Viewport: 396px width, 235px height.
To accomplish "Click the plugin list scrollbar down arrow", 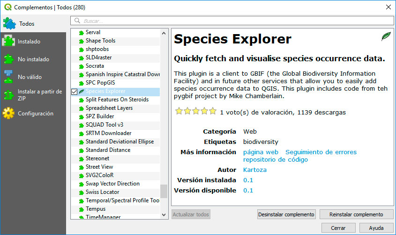I will tap(164, 215).
